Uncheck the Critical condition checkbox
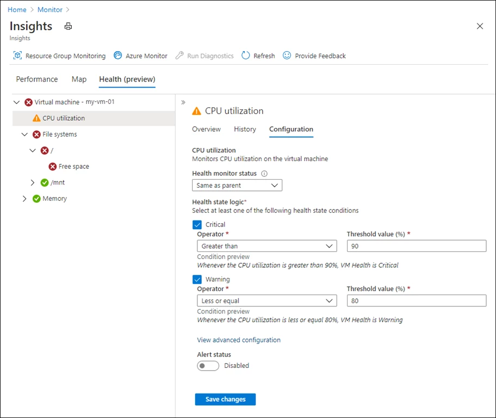Viewport: 496px width, 418px height. click(197, 224)
